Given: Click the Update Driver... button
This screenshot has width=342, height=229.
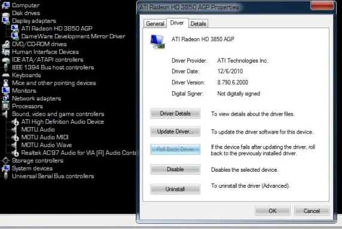Looking at the screenshot, I should pos(175,132).
